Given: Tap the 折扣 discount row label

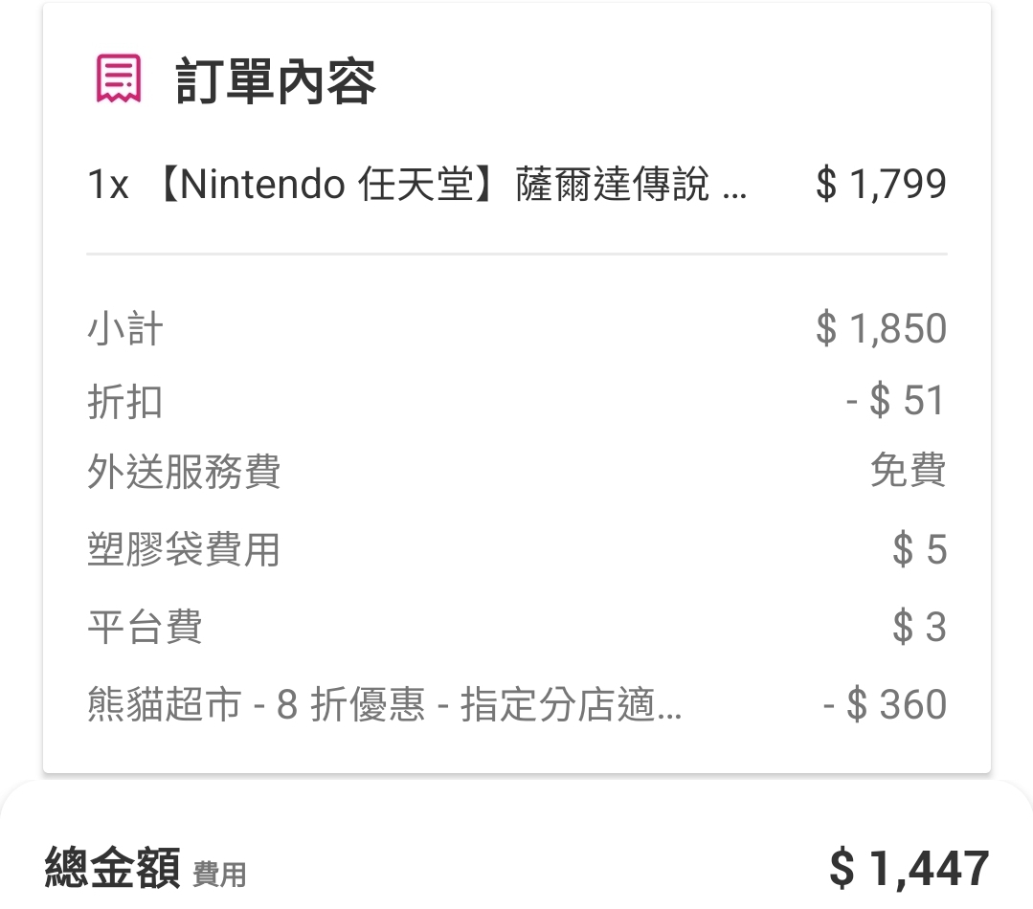Looking at the screenshot, I should pos(125,402).
